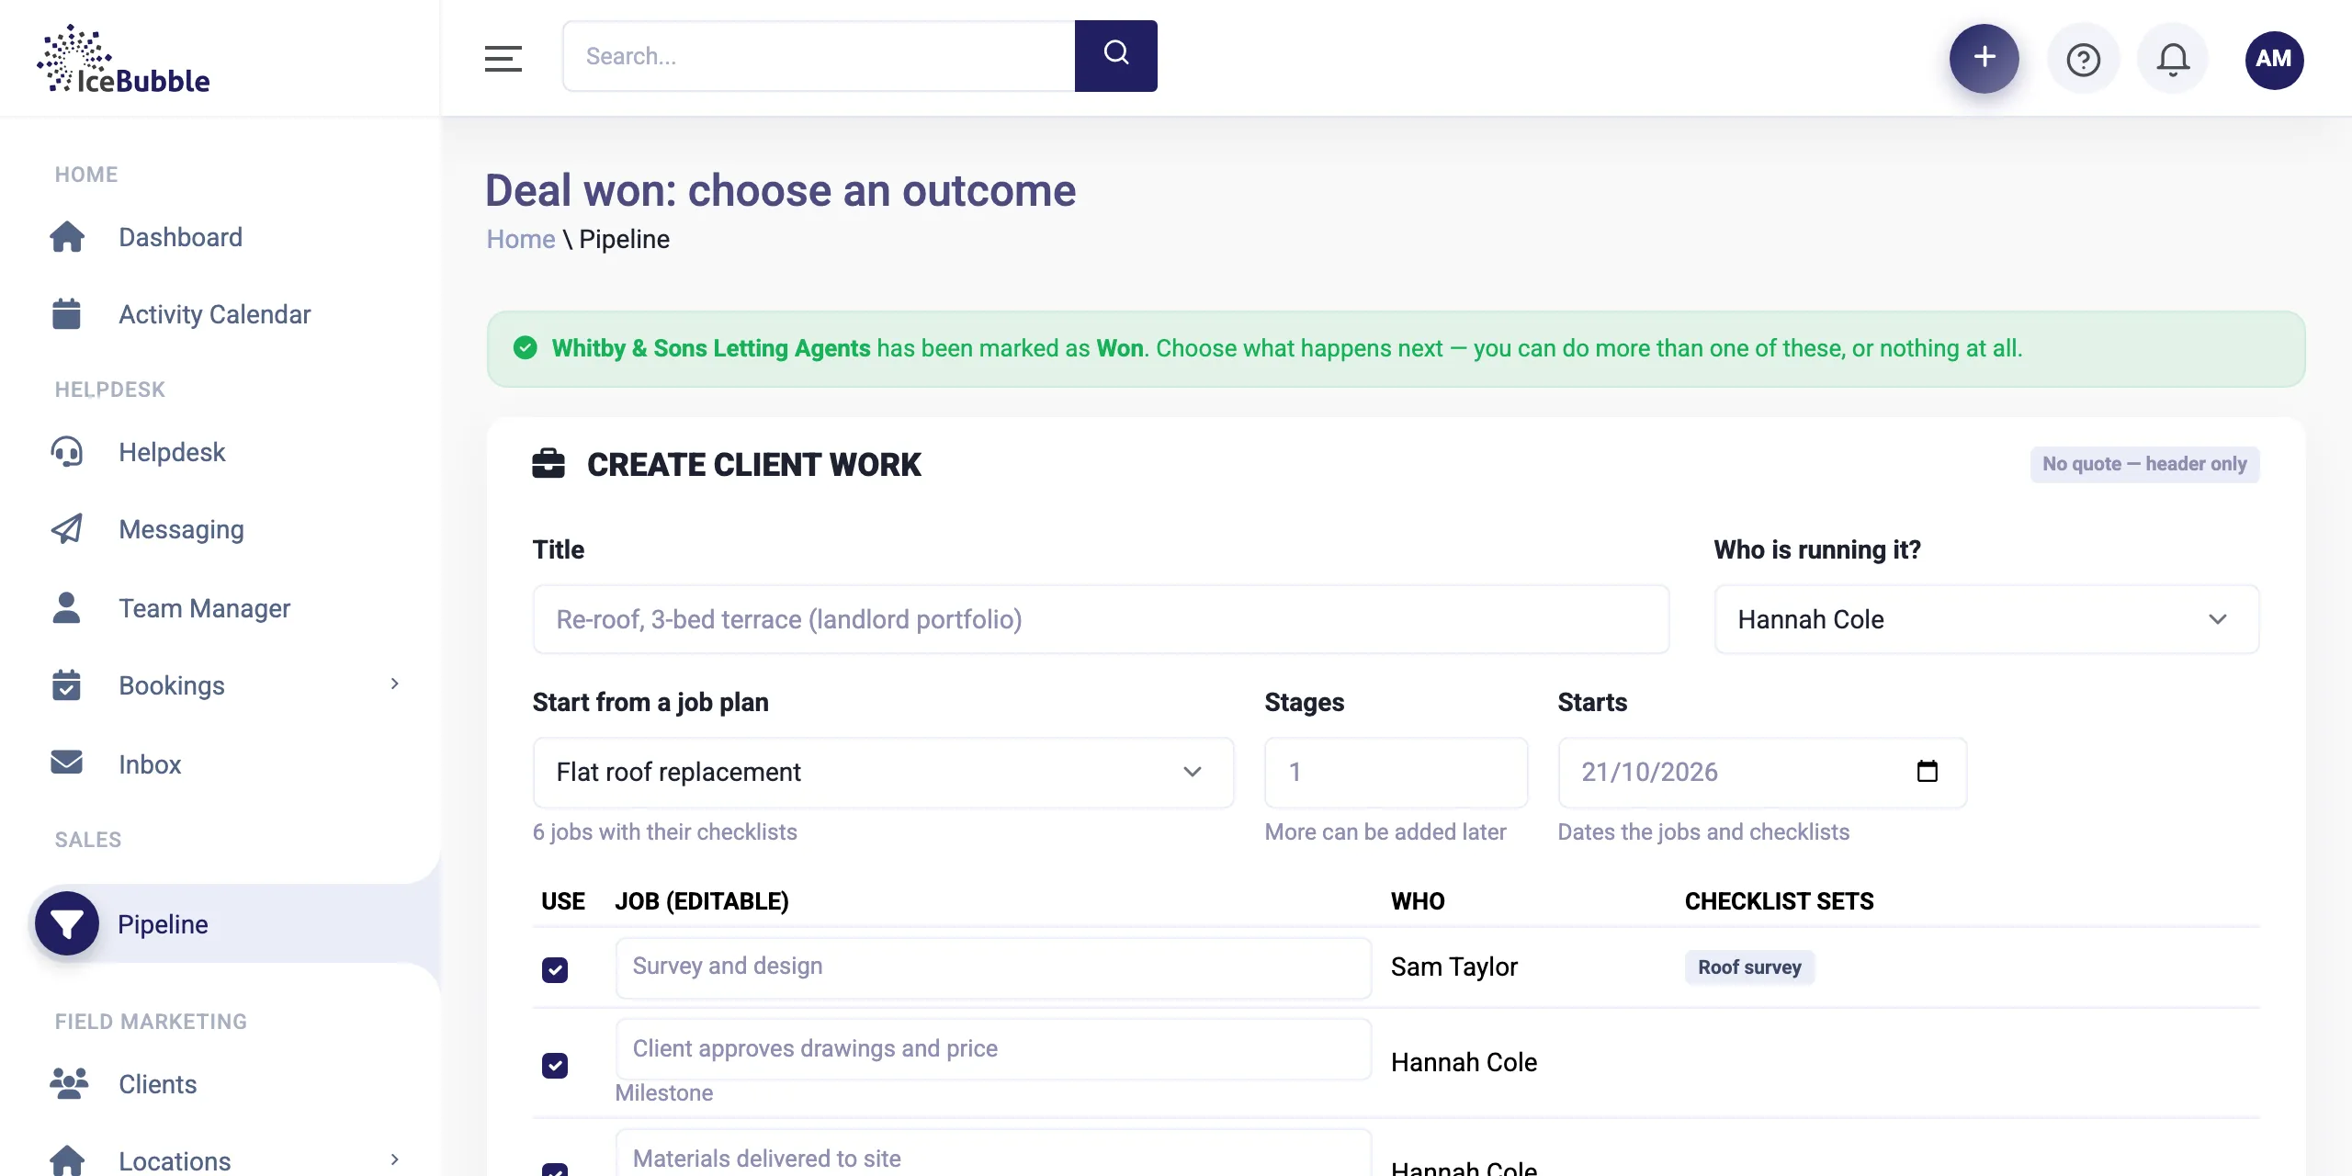The height and width of the screenshot is (1176, 2352).
Task: Click the Starts date field
Action: [x=1762, y=773]
